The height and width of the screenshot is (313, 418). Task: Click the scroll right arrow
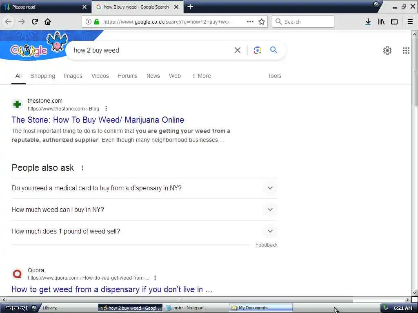coord(407,300)
